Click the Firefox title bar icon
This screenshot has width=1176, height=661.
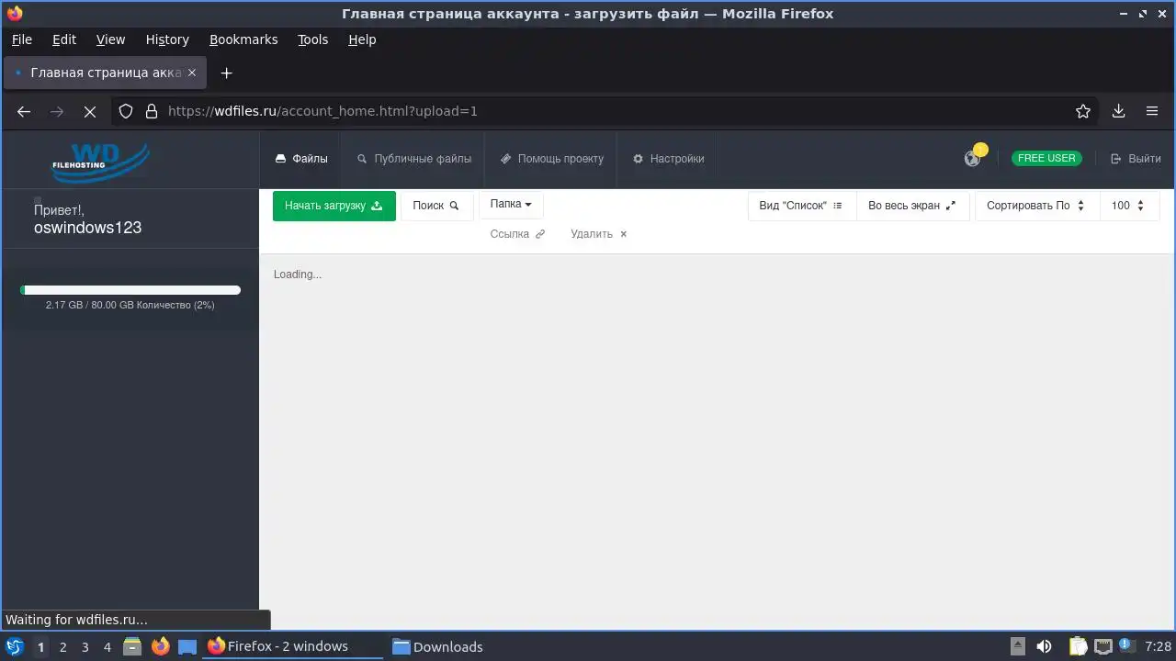pos(15,14)
